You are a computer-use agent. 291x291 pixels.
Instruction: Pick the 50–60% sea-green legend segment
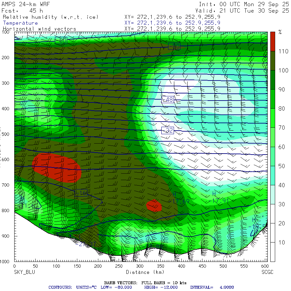click(273, 156)
